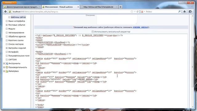Follow the #WORK_AREA# link
197x111 pixels.
(140, 27)
